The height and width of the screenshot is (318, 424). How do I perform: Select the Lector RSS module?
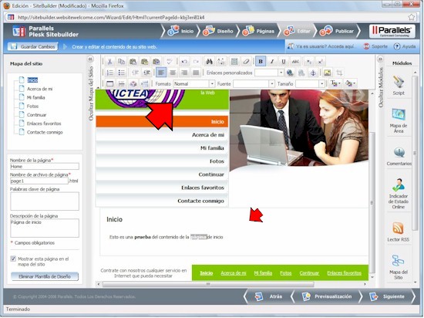pos(399,232)
